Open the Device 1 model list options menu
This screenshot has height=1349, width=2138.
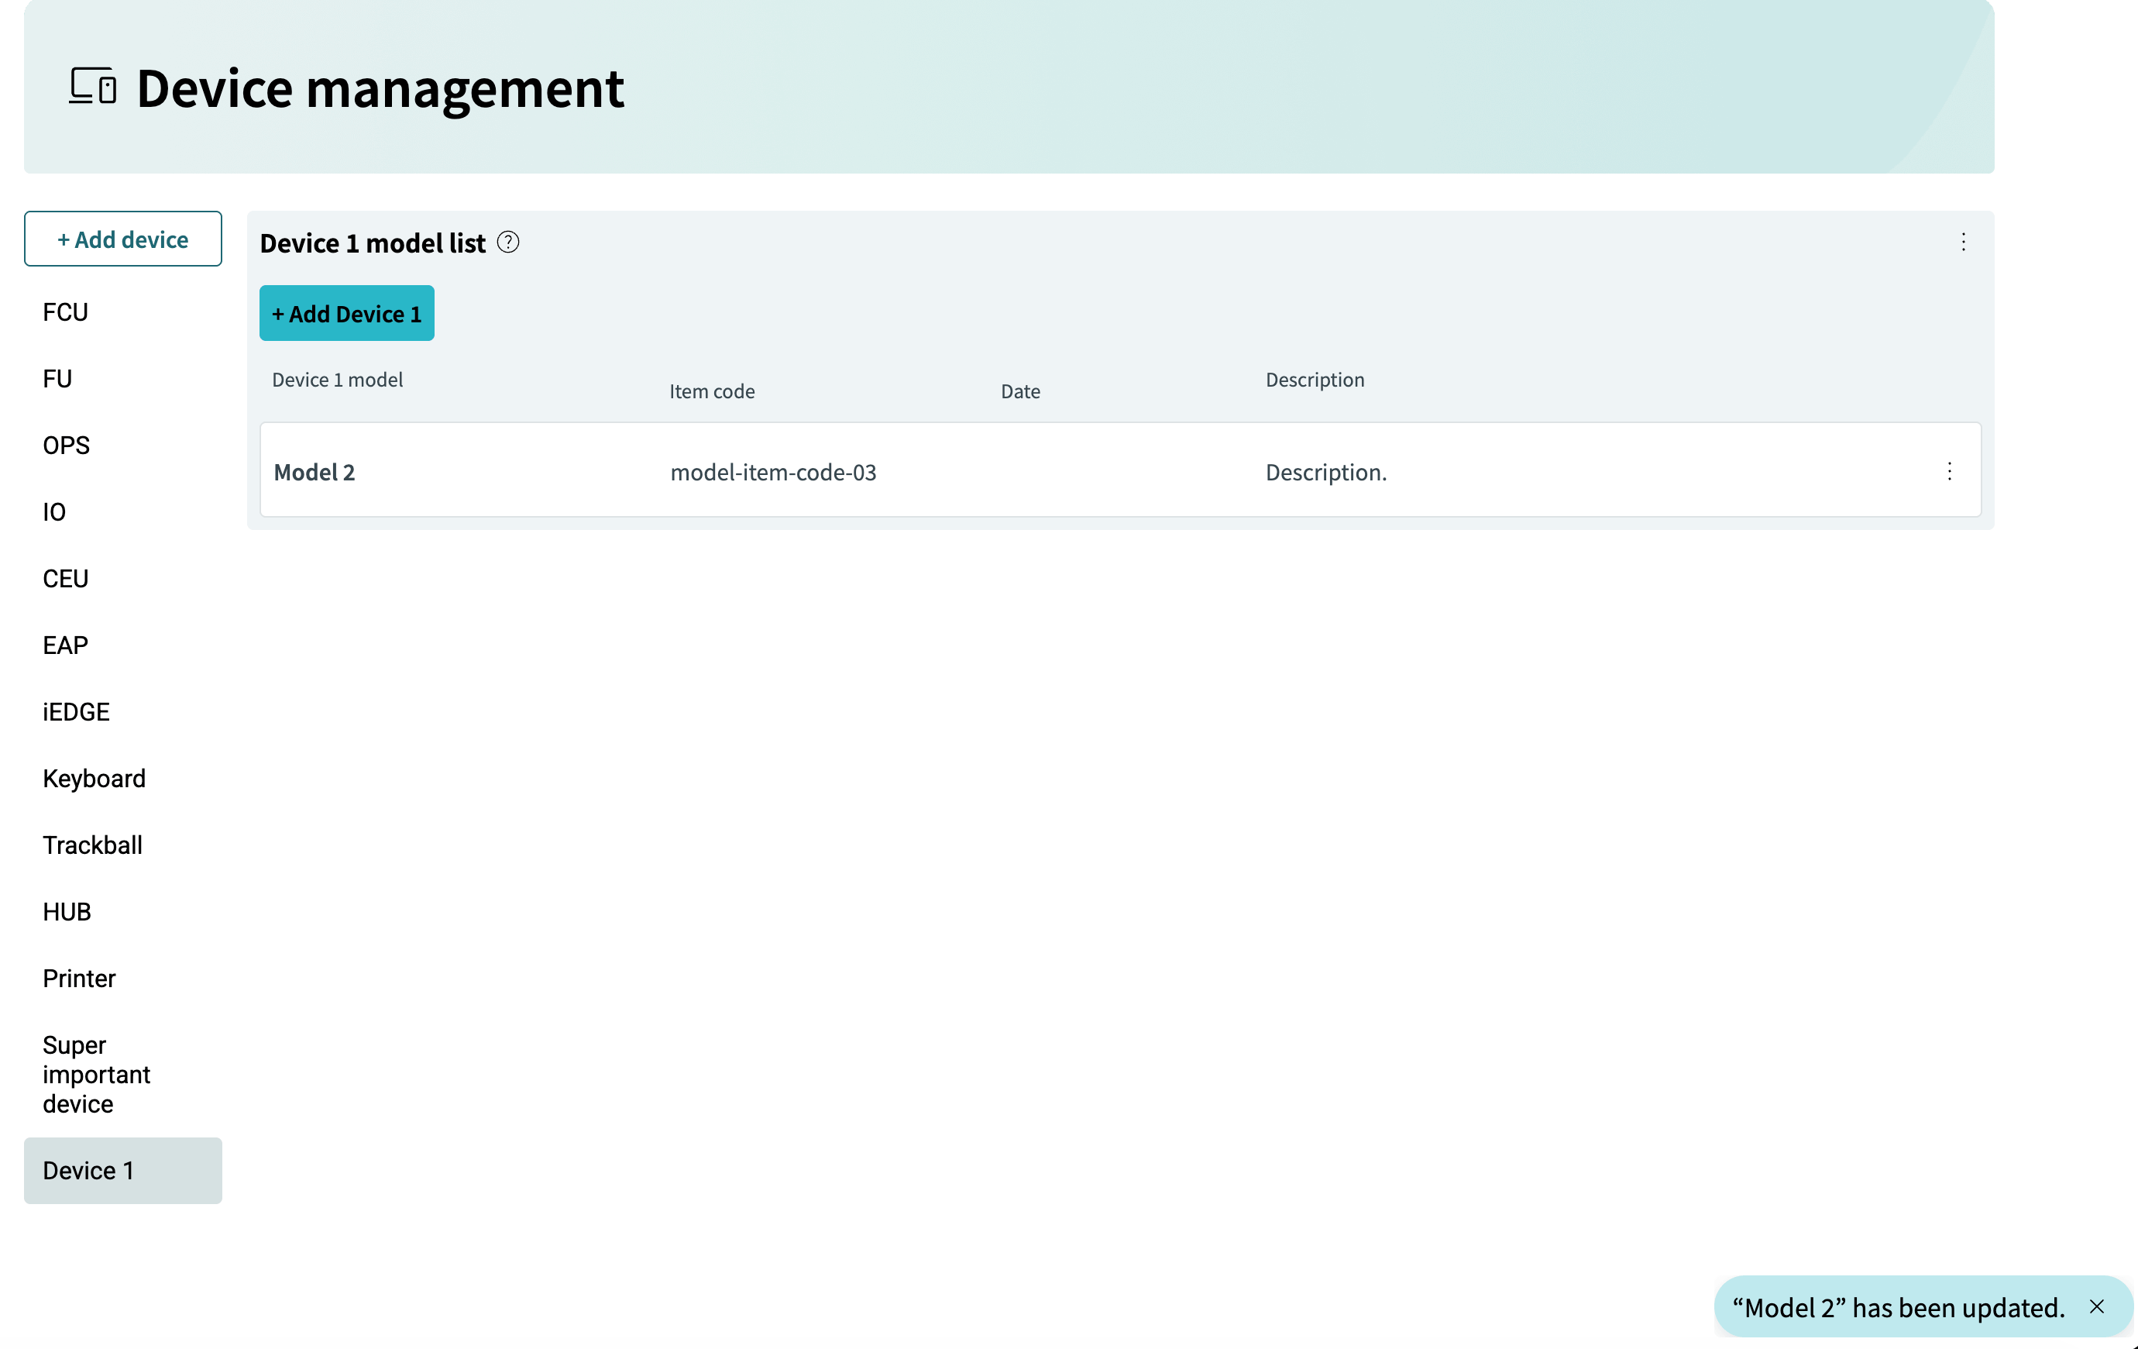tap(1963, 242)
